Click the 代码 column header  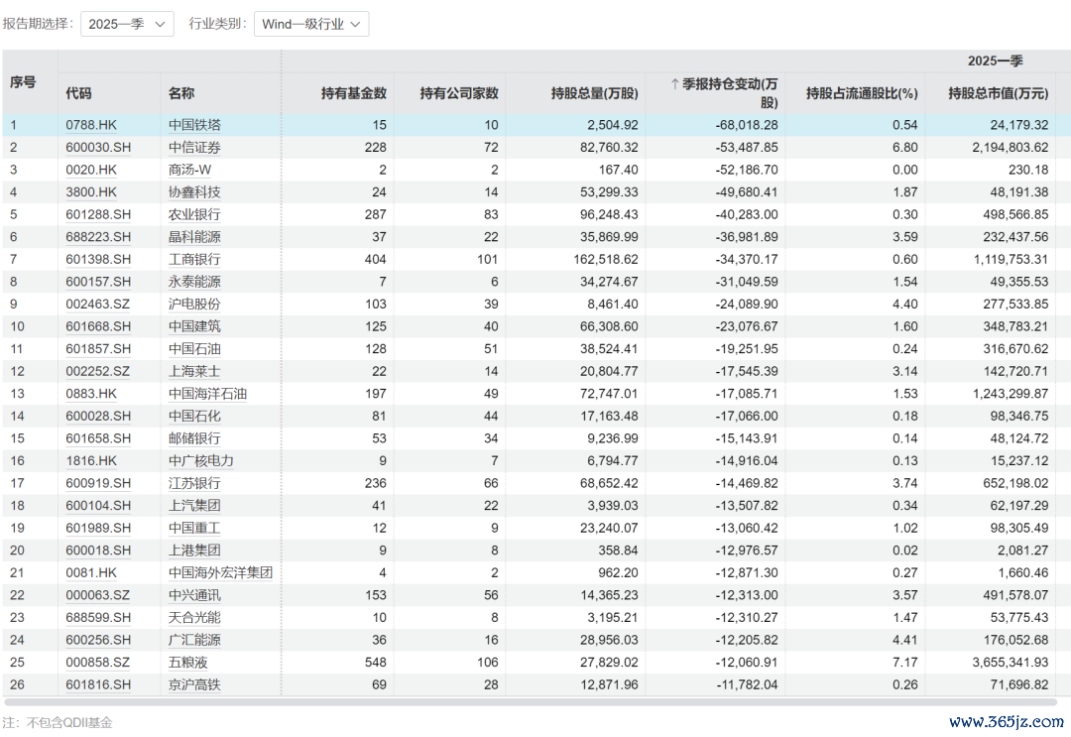click(78, 93)
